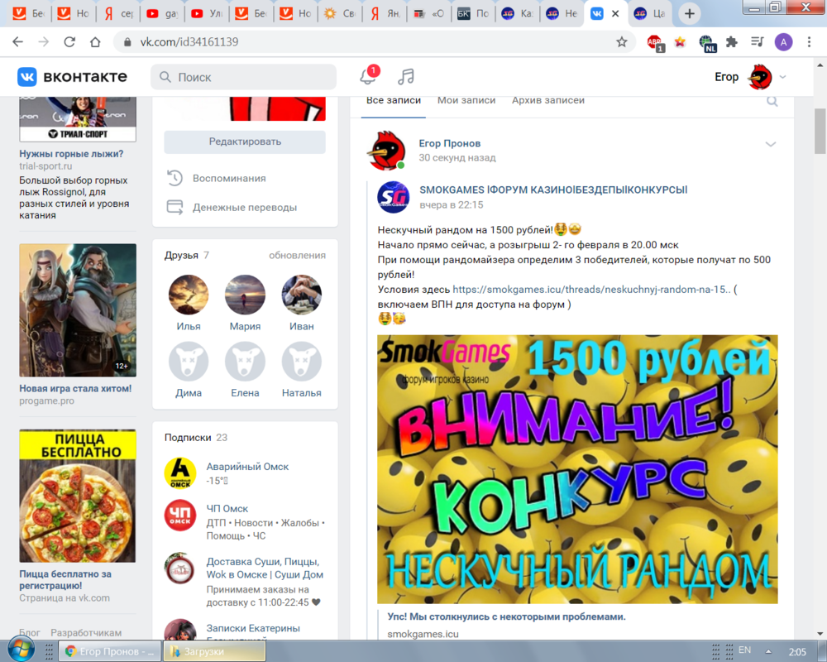Reload the current page
The image size is (827, 662).
pos(69,42)
